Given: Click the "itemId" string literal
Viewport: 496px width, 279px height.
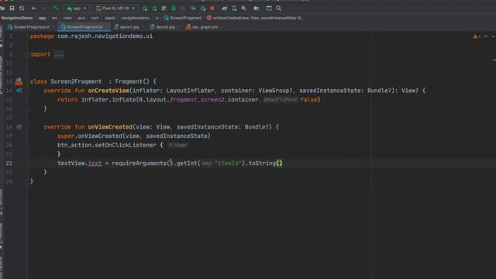Looking at the screenshot, I should pyautogui.click(x=228, y=164).
